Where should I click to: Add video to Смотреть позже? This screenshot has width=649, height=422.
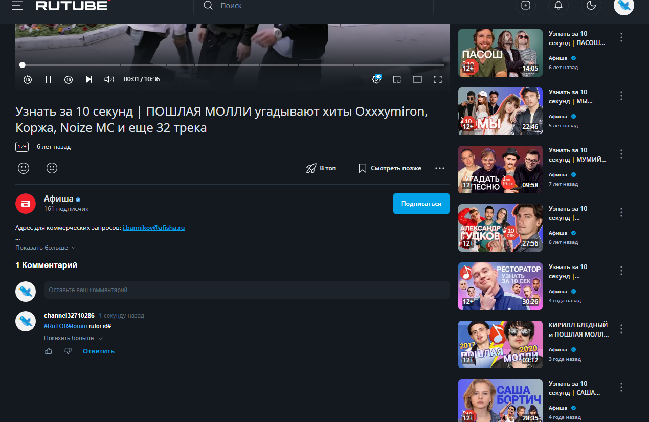[x=390, y=168]
